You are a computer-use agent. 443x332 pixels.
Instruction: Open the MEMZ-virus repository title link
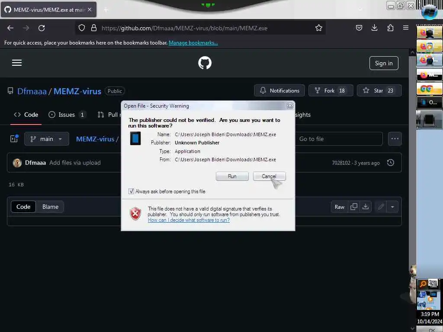(x=77, y=91)
